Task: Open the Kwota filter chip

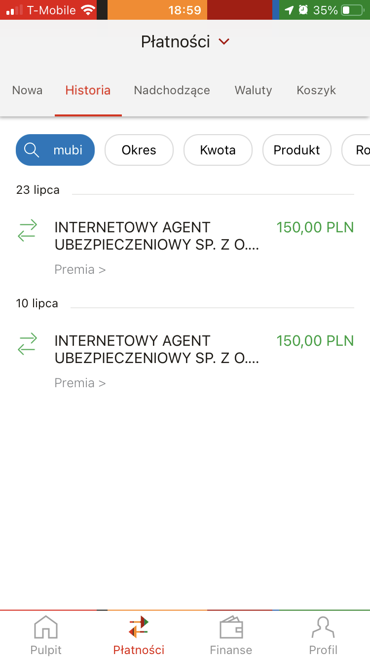Action: 218,150
